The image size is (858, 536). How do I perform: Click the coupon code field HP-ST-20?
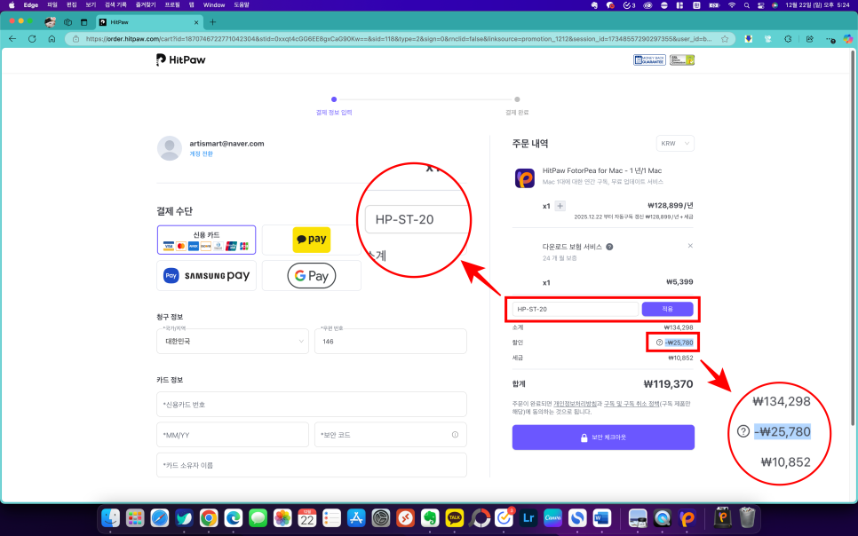click(575, 309)
